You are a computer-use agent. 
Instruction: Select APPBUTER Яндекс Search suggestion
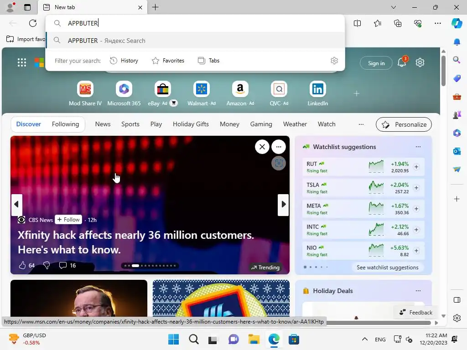point(195,41)
